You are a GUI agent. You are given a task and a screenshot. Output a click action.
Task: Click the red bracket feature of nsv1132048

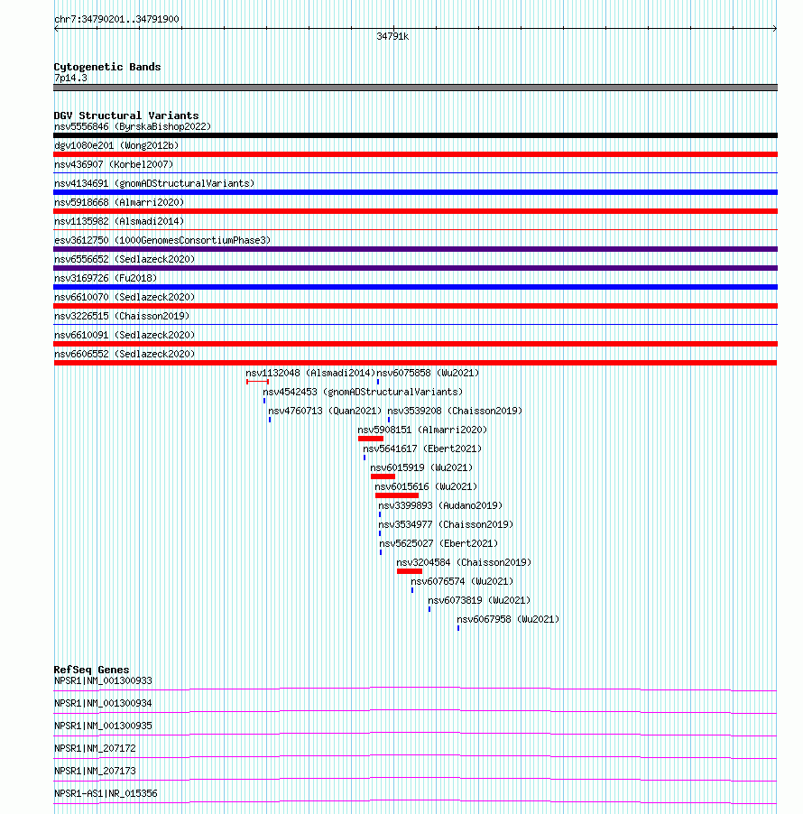pos(257,382)
